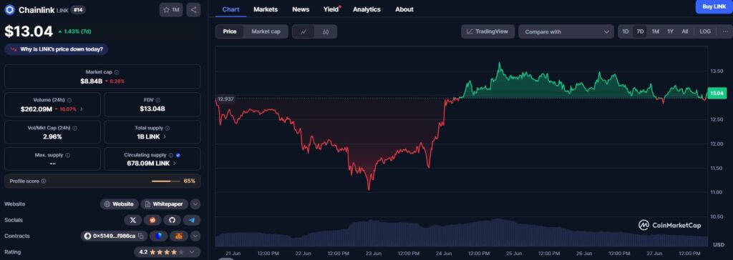Viewport: 733px width, 260px height.
Task: Switch to the News tab
Action: (301, 9)
